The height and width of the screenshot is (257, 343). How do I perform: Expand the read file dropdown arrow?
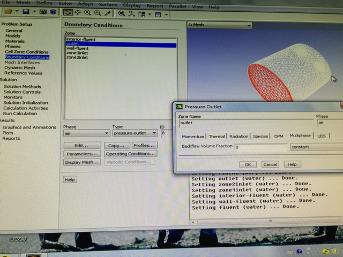coord(17,11)
